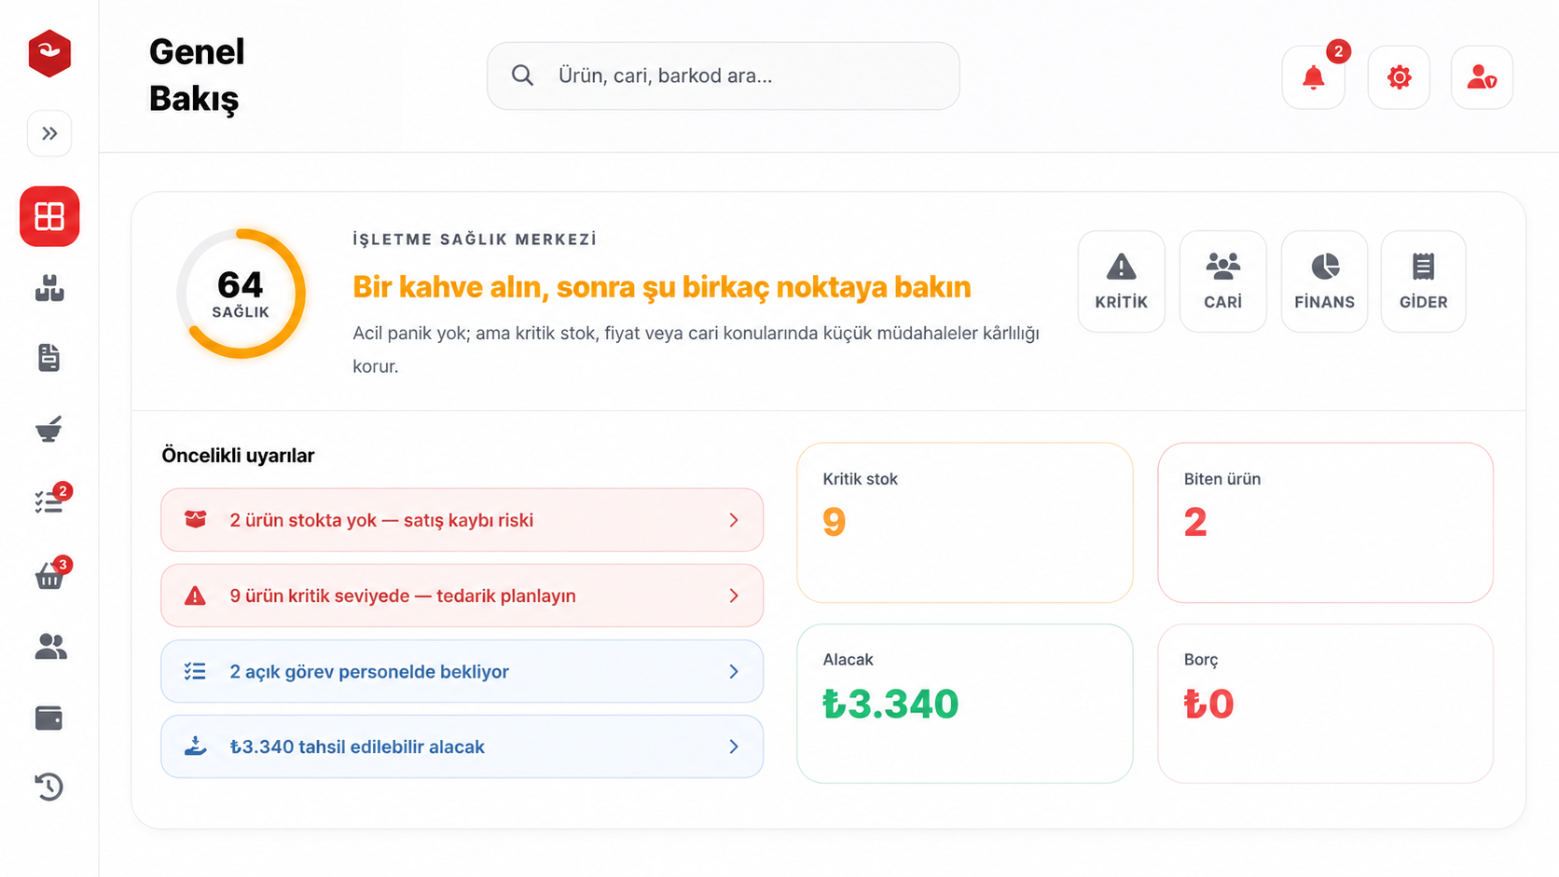Click the 'Genel Bakış' page title
The image size is (1559, 877).
197,75
